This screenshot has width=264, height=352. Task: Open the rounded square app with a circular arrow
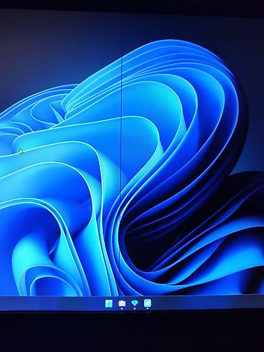coord(148,303)
